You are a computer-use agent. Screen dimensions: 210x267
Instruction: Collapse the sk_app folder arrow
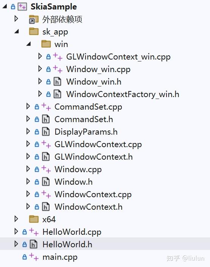pyautogui.click(x=17, y=31)
